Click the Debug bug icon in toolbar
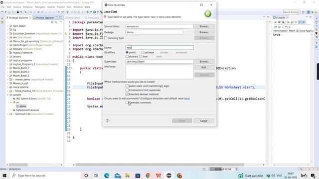319x179 pixels. 88,12
